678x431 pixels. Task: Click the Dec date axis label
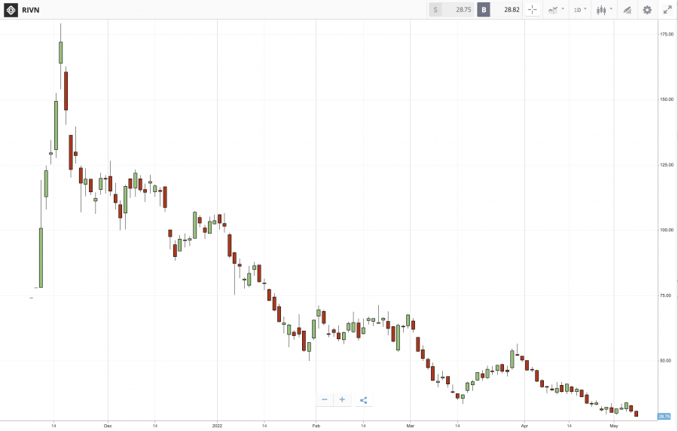tap(108, 426)
